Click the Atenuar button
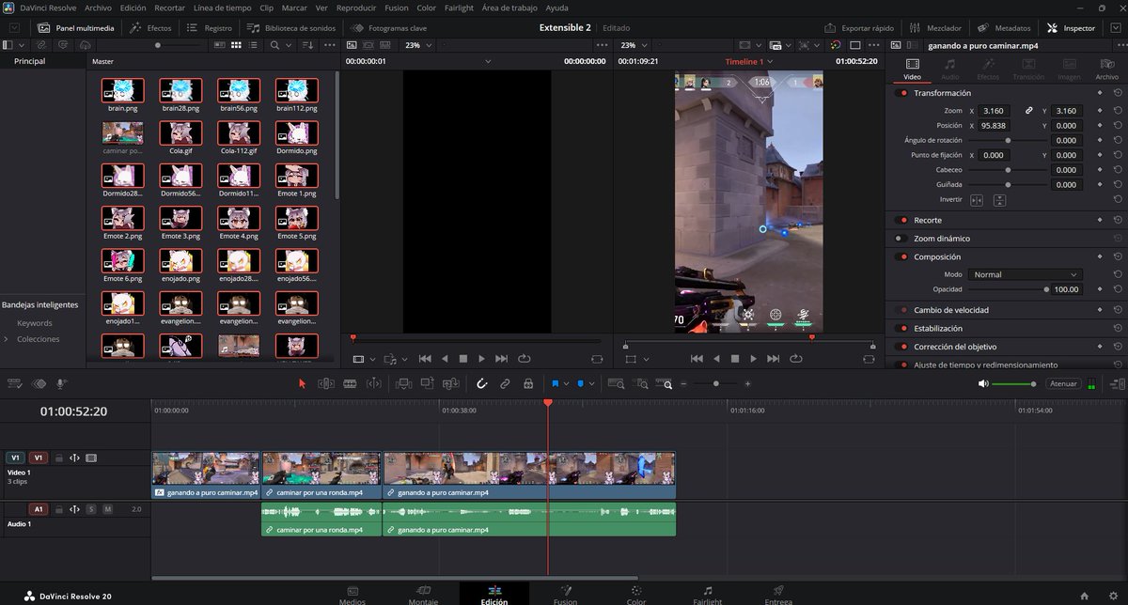The width and height of the screenshot is (1128, 605). point(1063,383)
